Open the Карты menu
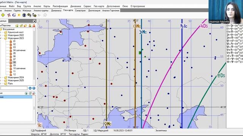243x136 pixels. [47, 6]
